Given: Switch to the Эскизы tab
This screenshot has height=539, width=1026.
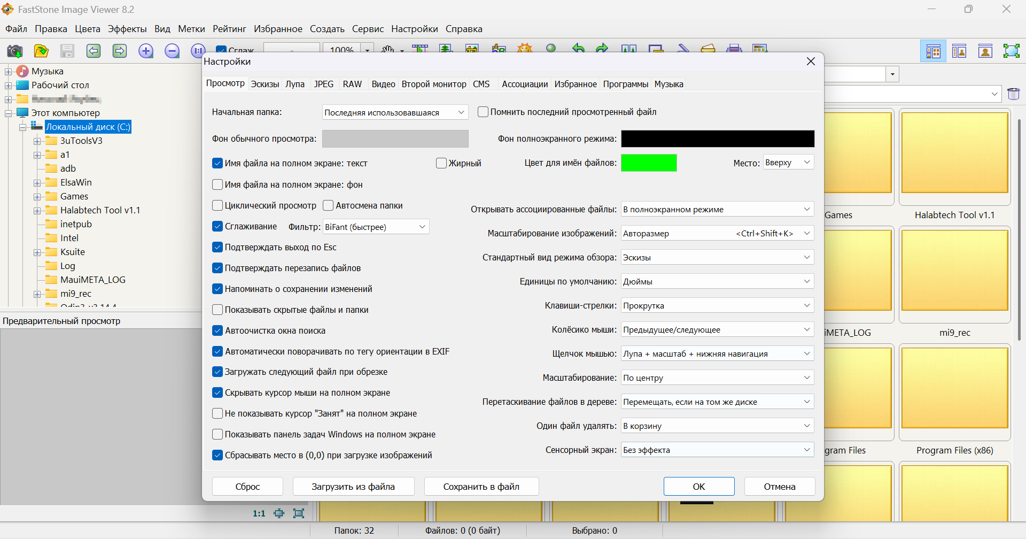Looking at the screenshot, I should pyautogui.click(x=265, y=84).
